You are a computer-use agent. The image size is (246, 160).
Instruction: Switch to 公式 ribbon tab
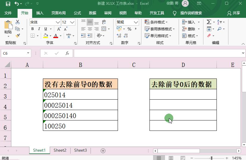click(77, 13)
